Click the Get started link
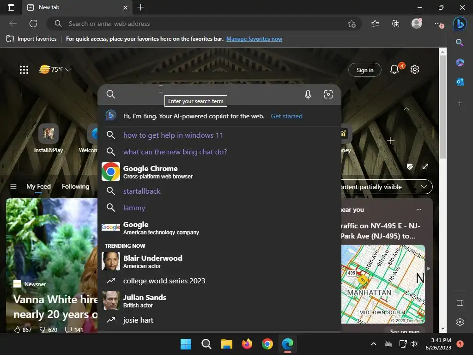473x355 pixels. click(x=286, y=116)
